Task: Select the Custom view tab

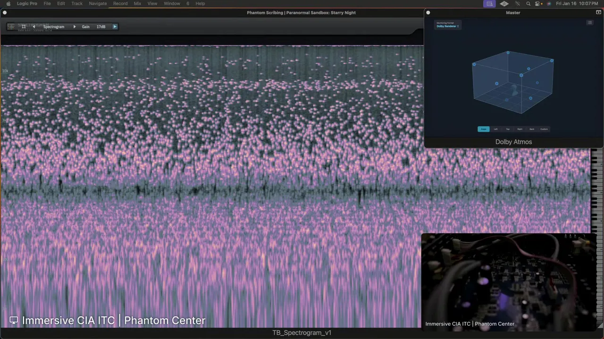Action: [x=544, y=129]
